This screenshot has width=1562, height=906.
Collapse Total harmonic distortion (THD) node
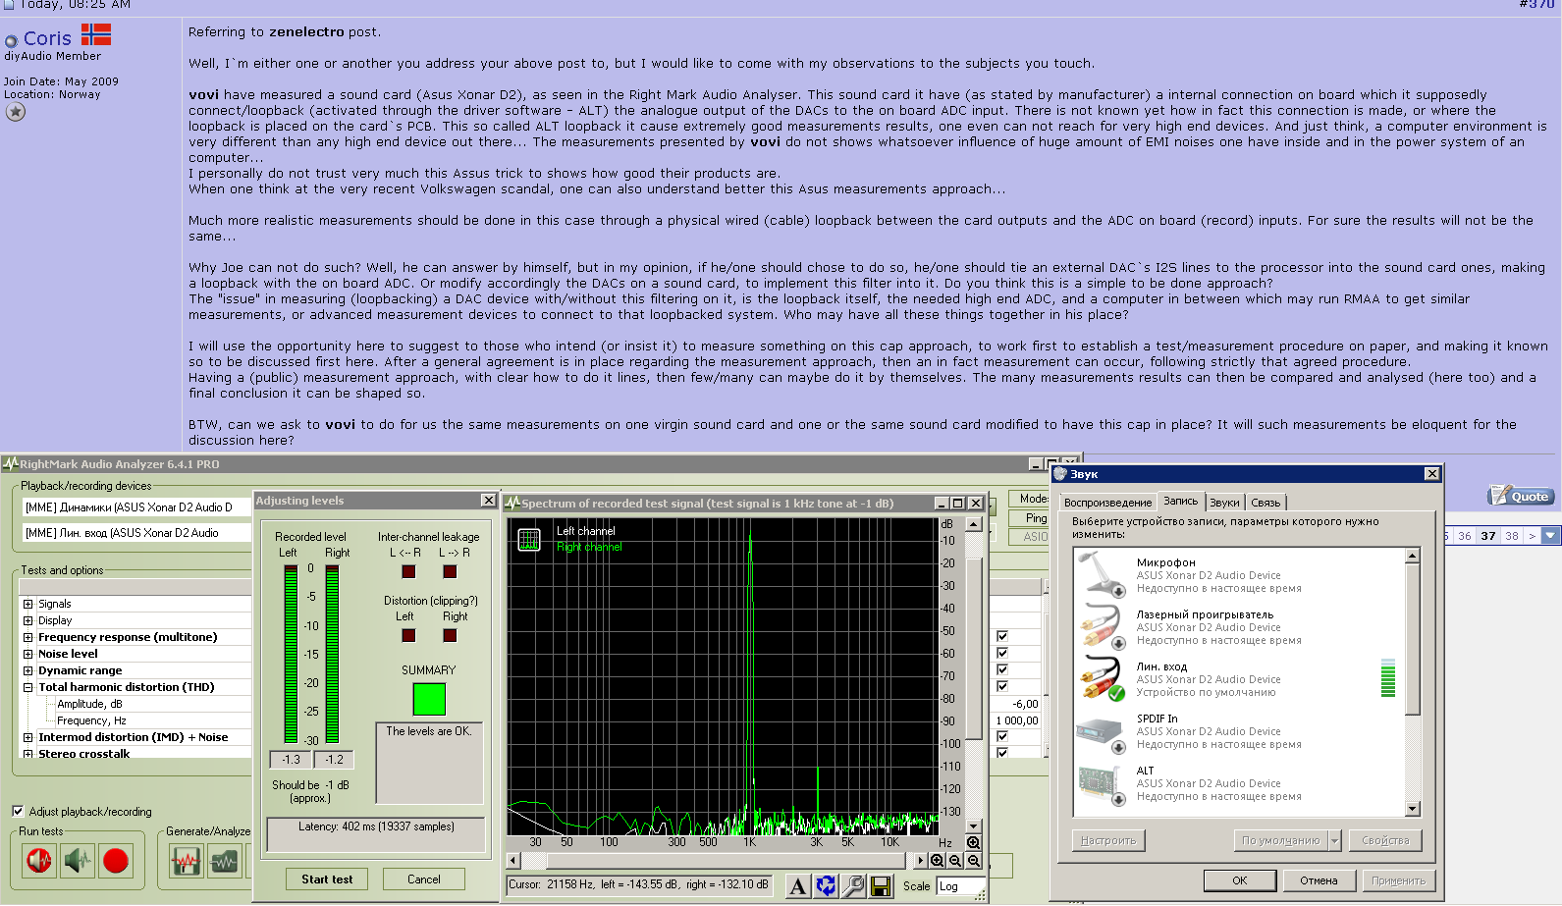tap(28, 687)
